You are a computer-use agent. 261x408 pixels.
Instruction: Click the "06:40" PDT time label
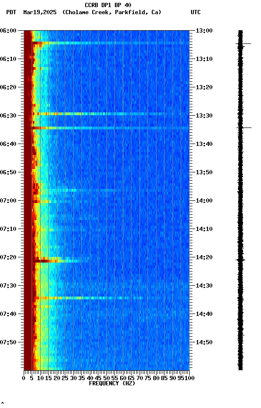(x=8, y=144)
